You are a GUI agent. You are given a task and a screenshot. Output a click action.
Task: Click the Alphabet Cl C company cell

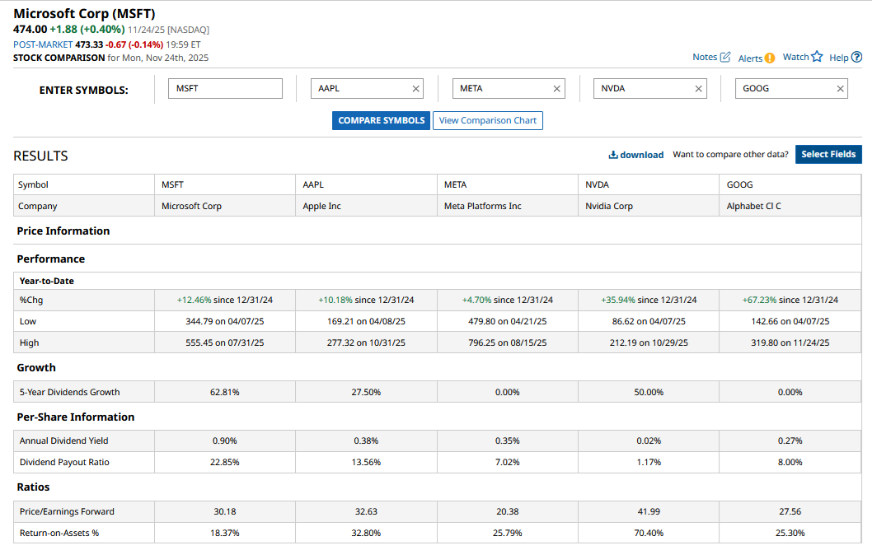point(753,206)
